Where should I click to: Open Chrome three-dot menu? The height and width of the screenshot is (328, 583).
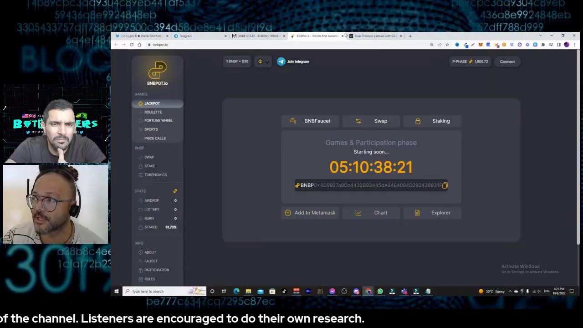pos(574,45)
